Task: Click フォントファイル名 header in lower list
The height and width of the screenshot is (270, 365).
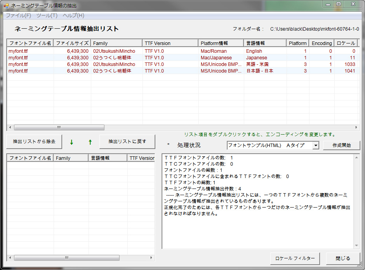Action: [30, 158]
